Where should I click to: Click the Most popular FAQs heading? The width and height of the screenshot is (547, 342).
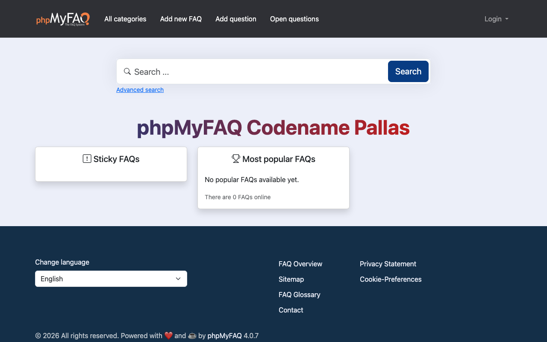tap(279, 159)
